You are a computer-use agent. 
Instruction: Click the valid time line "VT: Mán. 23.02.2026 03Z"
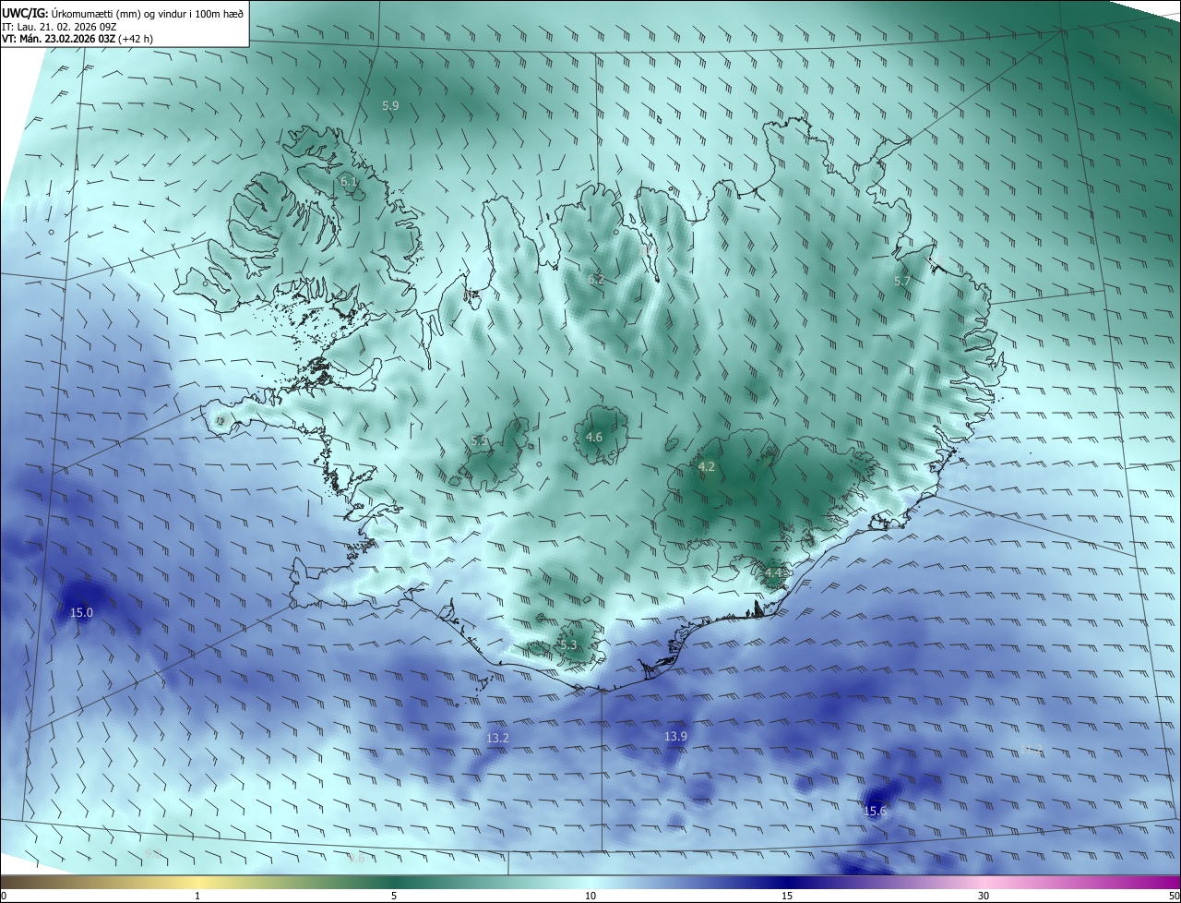58,39
